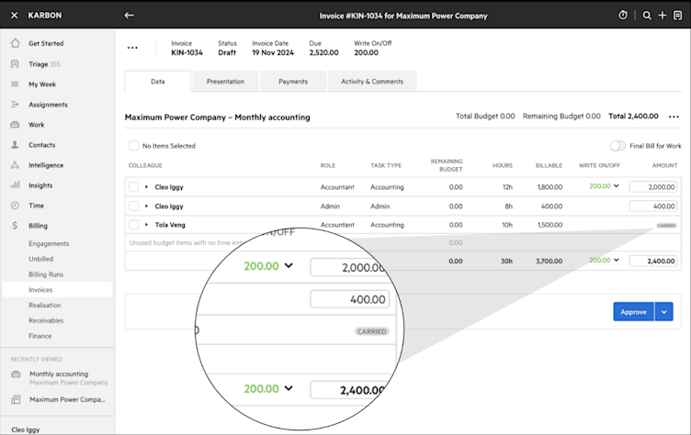This screenshot has width=691, height=435.
Task: Open write on/off dropdown for Cleo Iggy Accountant
Action: (616, 185)
